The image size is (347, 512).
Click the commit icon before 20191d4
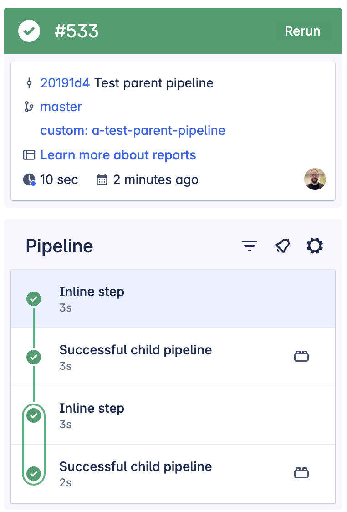click(x=30, y=83)
